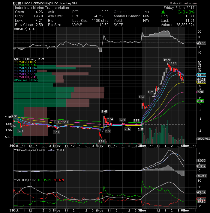Click the EMA(9) 12.92 legend entry
Screen dimensions: 210x213
click(25, 74)
